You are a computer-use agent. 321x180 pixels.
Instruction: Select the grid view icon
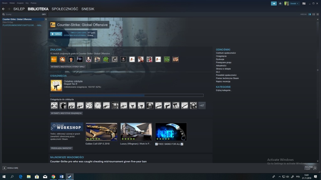[x=318, y=14]
